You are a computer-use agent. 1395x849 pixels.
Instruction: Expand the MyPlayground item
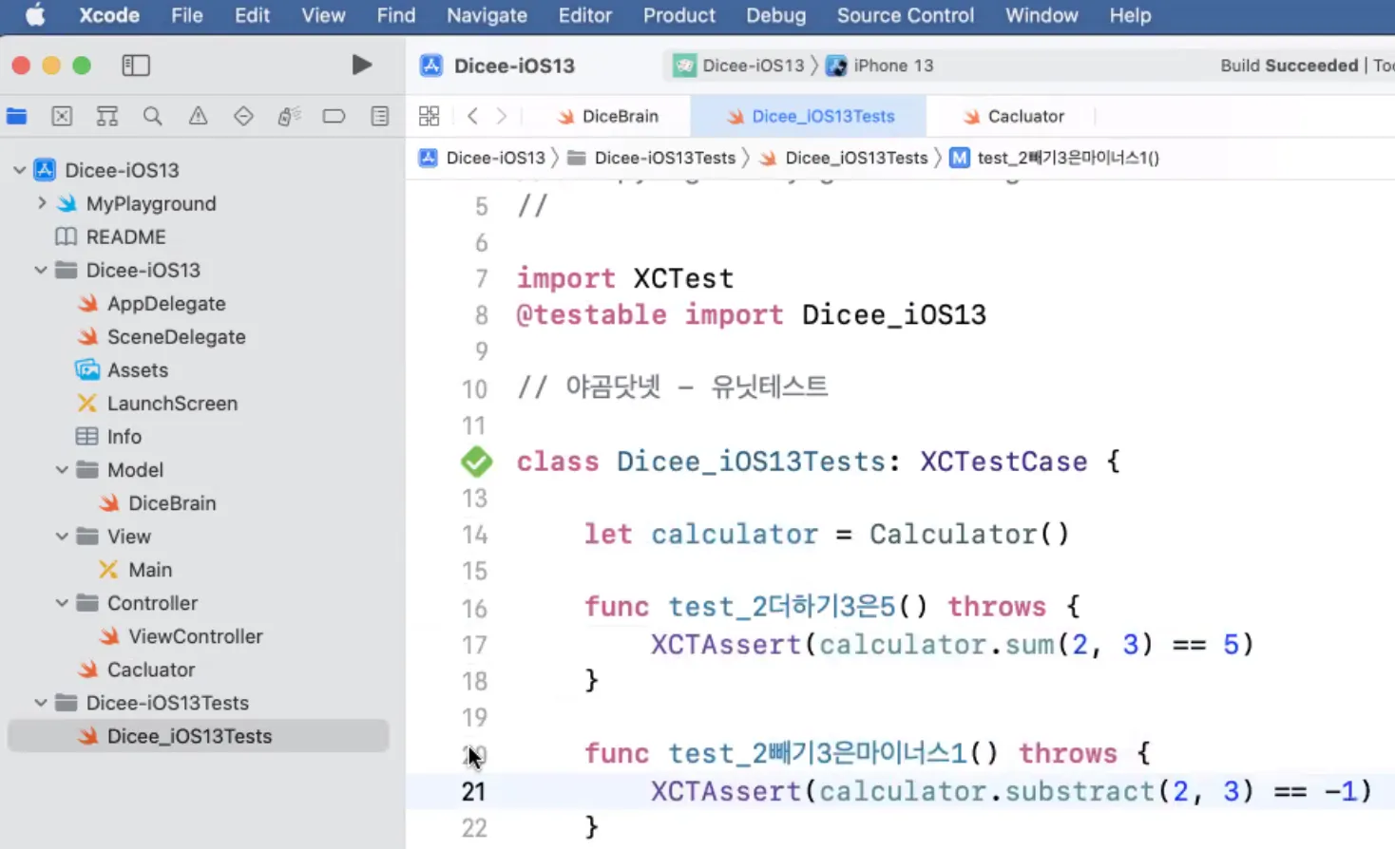(42, 203)
